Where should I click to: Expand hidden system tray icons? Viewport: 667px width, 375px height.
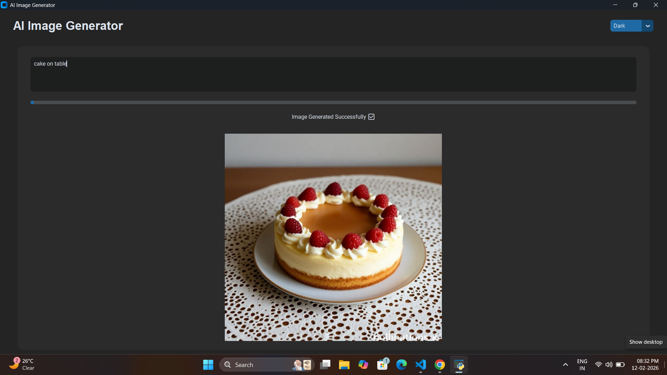click(x=566, y=365)
